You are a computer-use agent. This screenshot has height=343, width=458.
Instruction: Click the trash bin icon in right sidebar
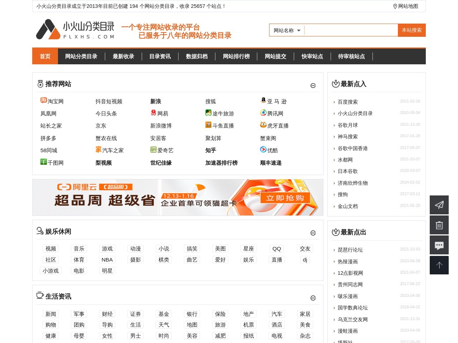tap(439, 225)
